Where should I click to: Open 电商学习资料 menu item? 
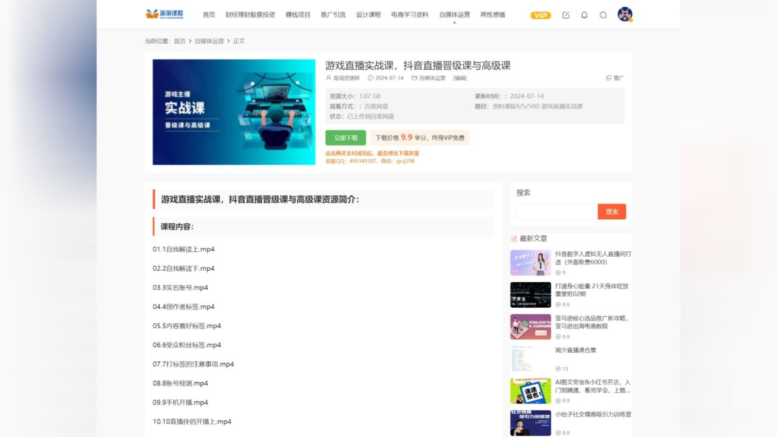click(410, 15)
